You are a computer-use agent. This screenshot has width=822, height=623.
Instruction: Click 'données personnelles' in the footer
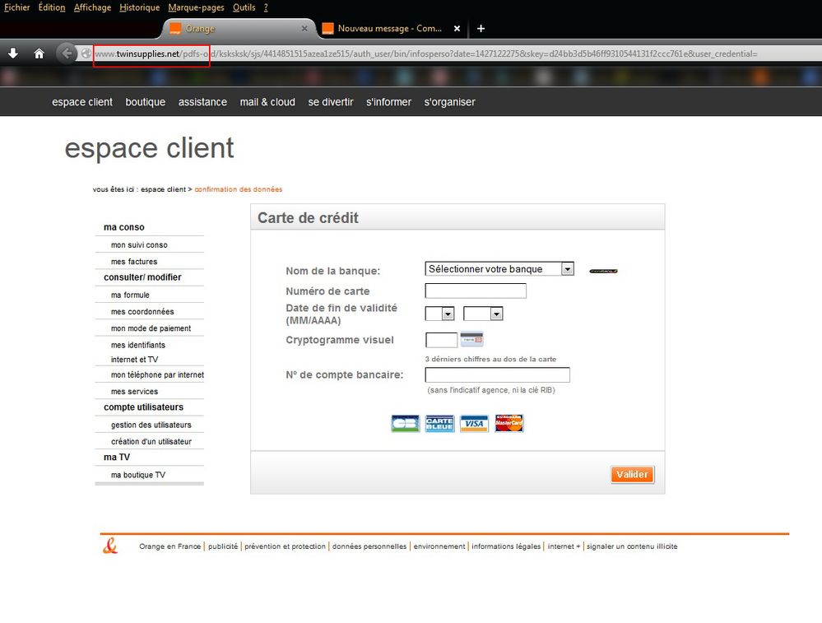pos(369,546)
